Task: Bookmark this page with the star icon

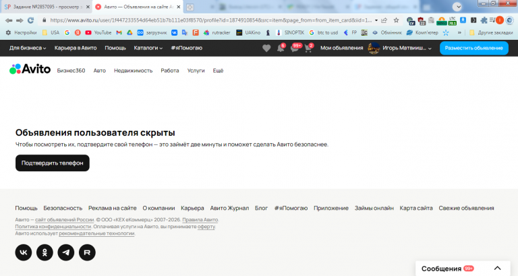Action: [396, 20]
